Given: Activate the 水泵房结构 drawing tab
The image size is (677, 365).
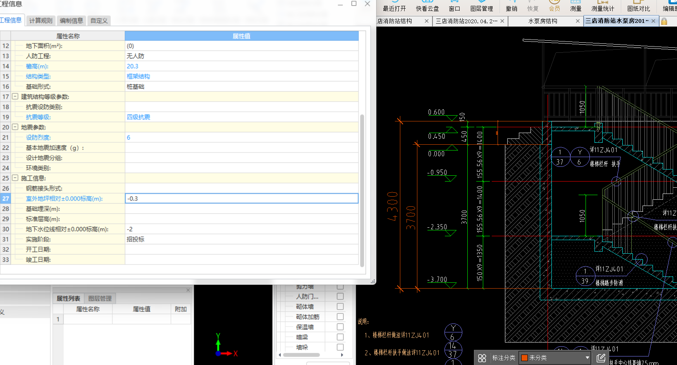Looking at the screenshot, I should tap(543, 21).
